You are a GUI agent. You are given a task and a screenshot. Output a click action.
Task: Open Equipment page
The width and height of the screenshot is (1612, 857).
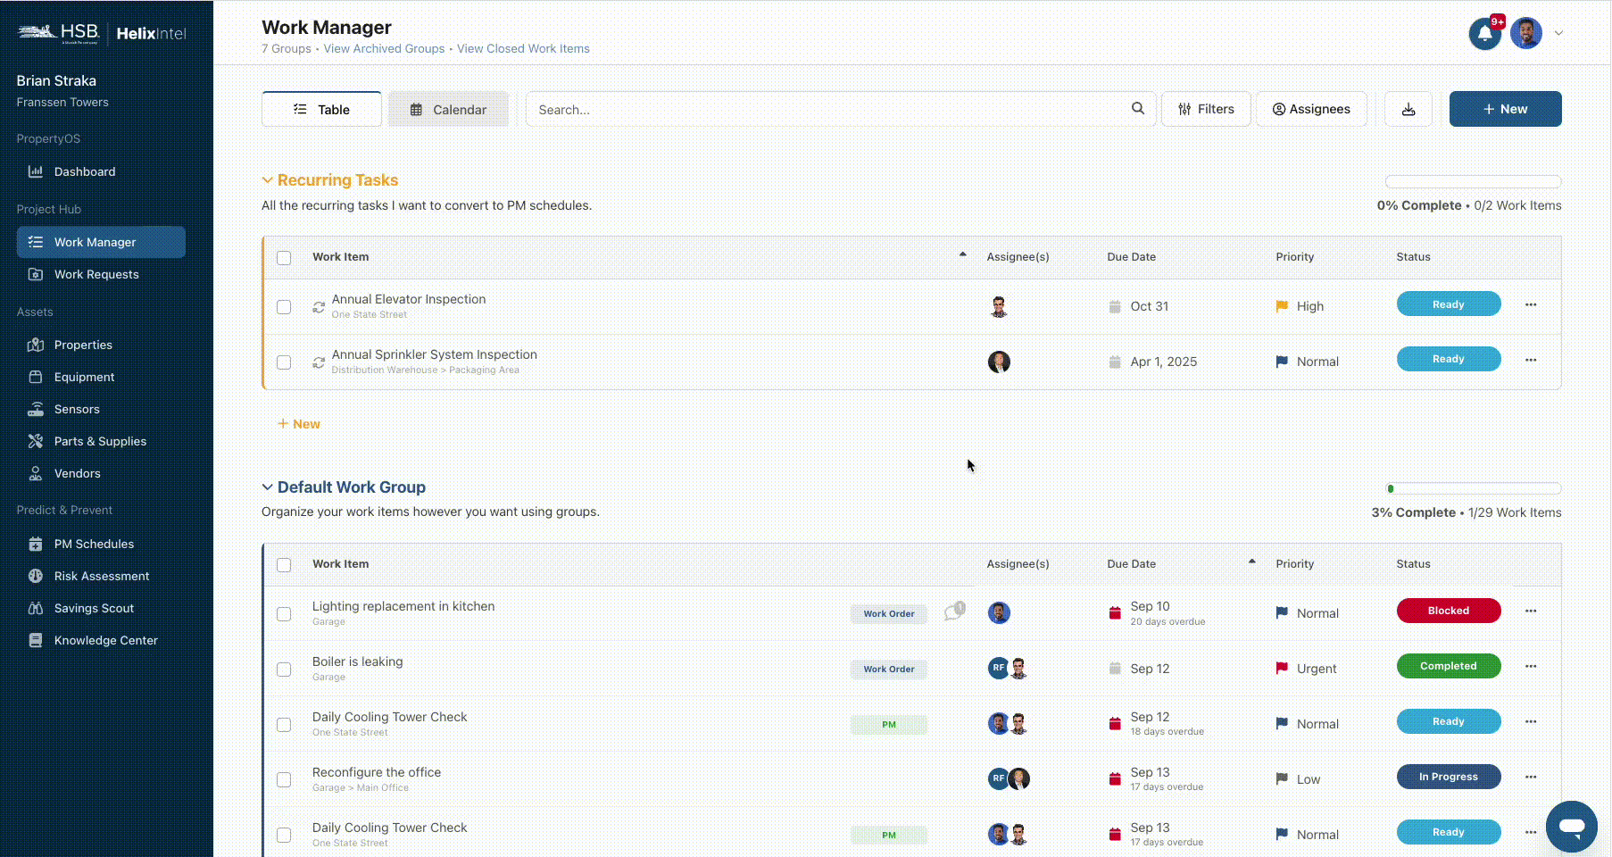coord(84,377)
